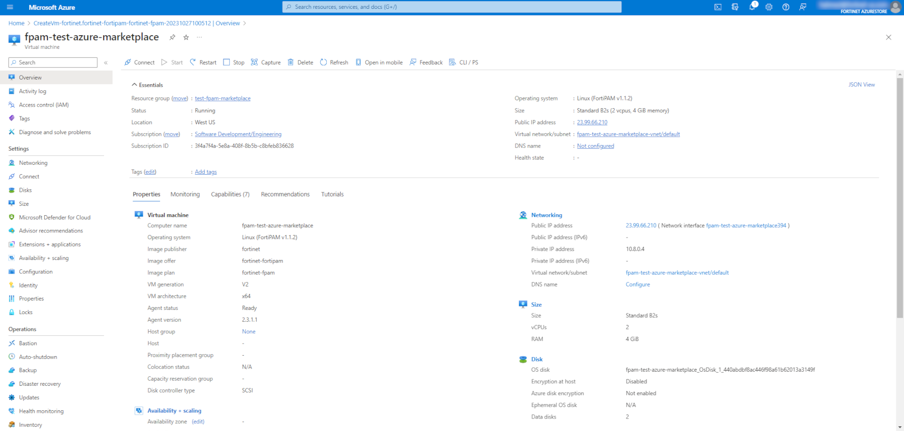
Task: Open portal settings gear
Action: tap(769, 7)
